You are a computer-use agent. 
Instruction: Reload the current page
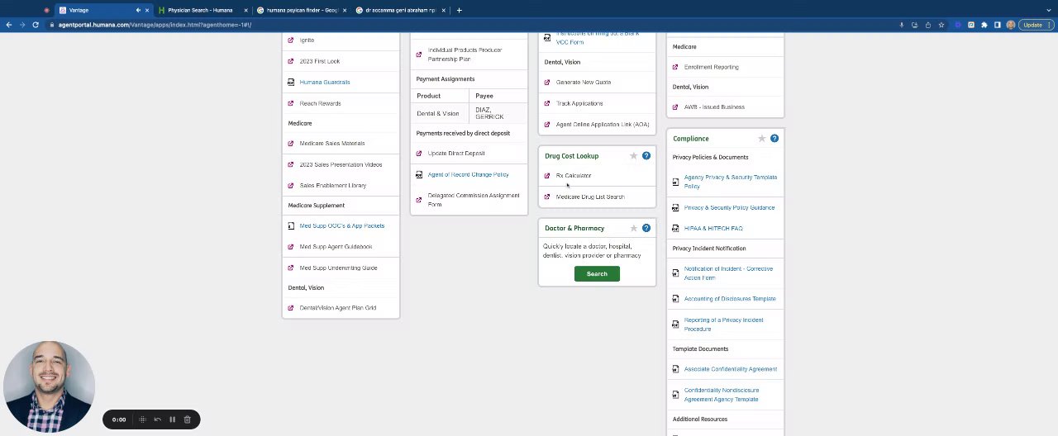pos(36,25)
